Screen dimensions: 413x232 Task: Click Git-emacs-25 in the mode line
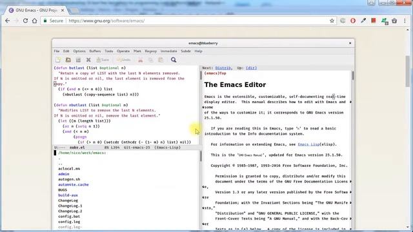[x=137, y=148]
